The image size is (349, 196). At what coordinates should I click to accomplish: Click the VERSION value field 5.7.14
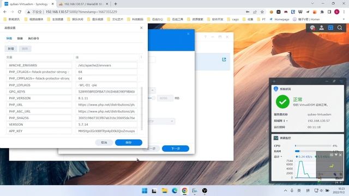coord(106,125)
